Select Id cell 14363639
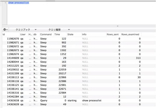The image size is (156, 108). 13,104
